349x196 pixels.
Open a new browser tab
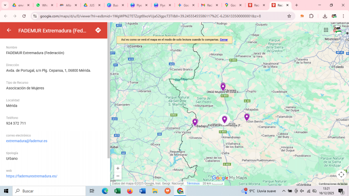pyautogui.click(x=297, y=5)
